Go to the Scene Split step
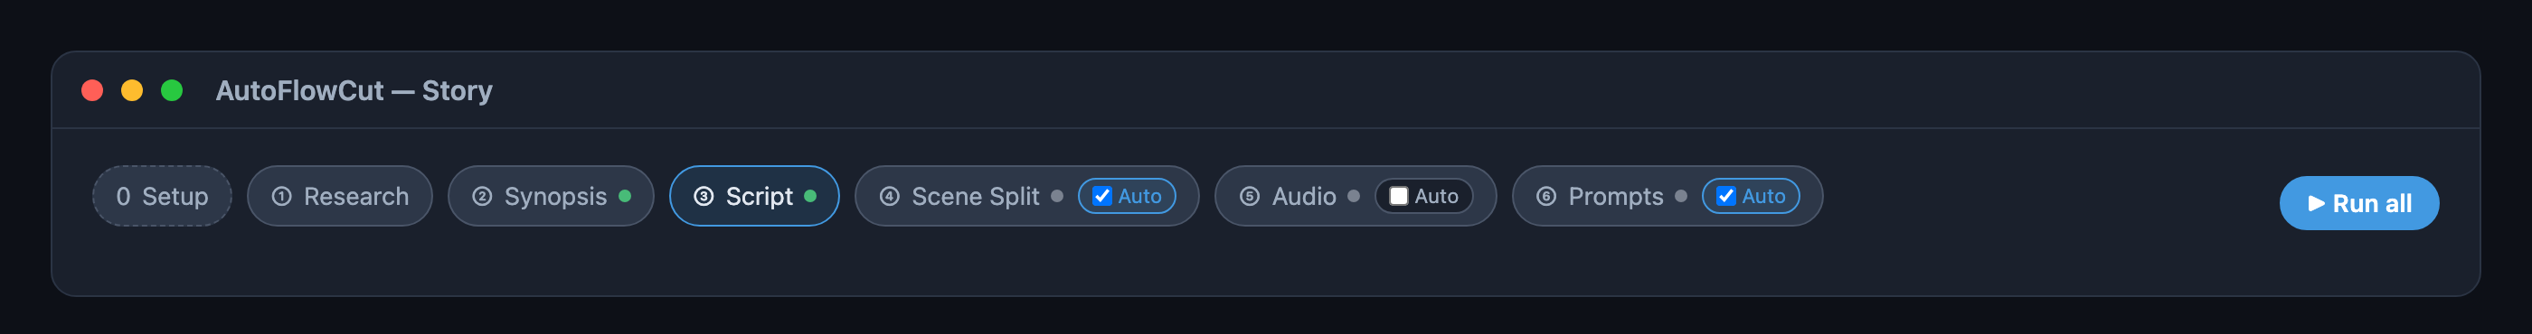The image size is (2532, 334). coord(975,197)
